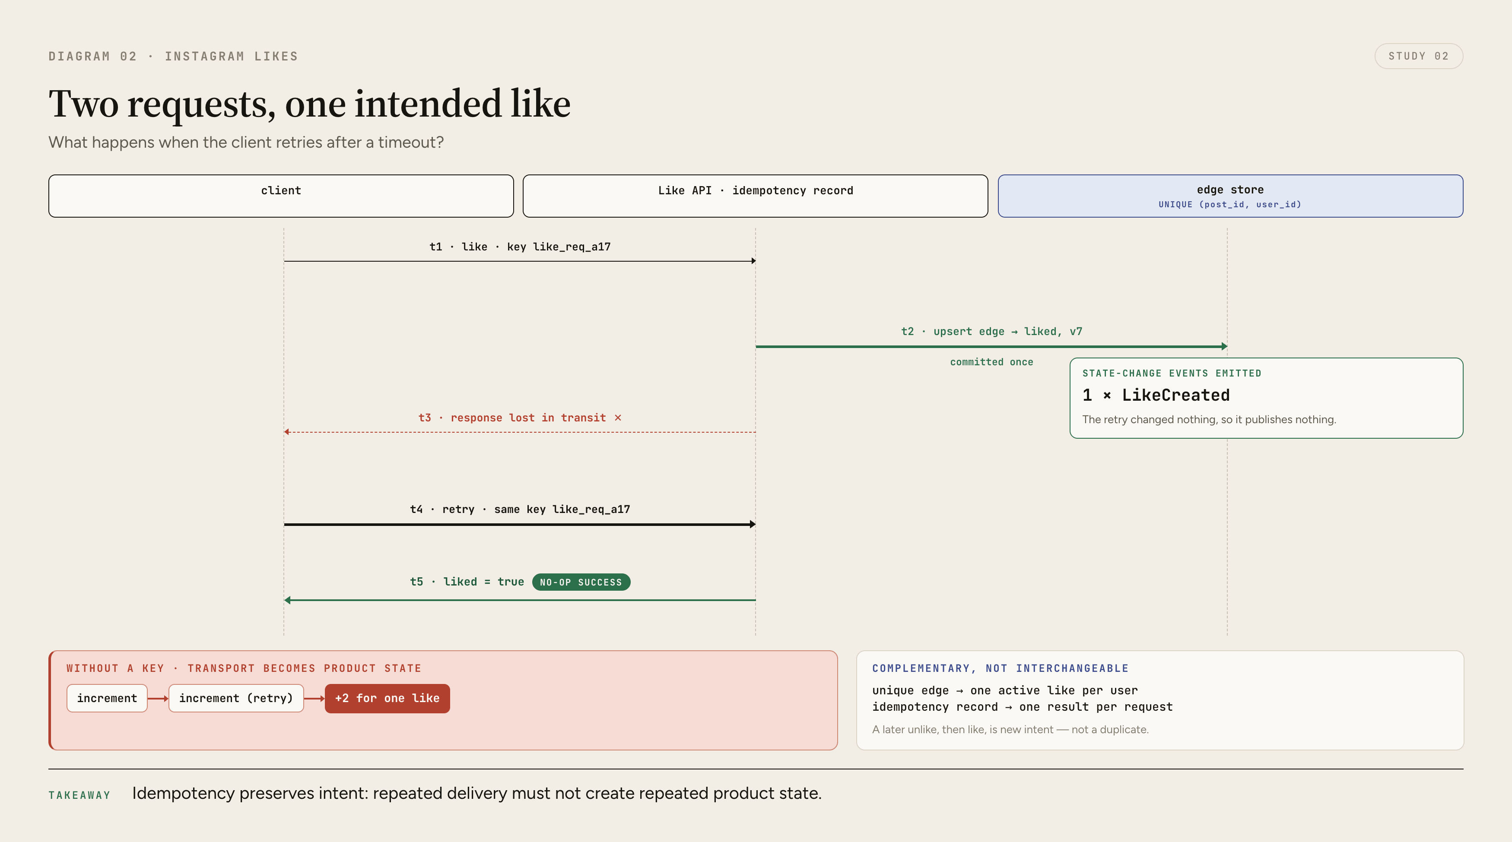
Task: Click the 'increment (retry)' chip
Action: 236,698
